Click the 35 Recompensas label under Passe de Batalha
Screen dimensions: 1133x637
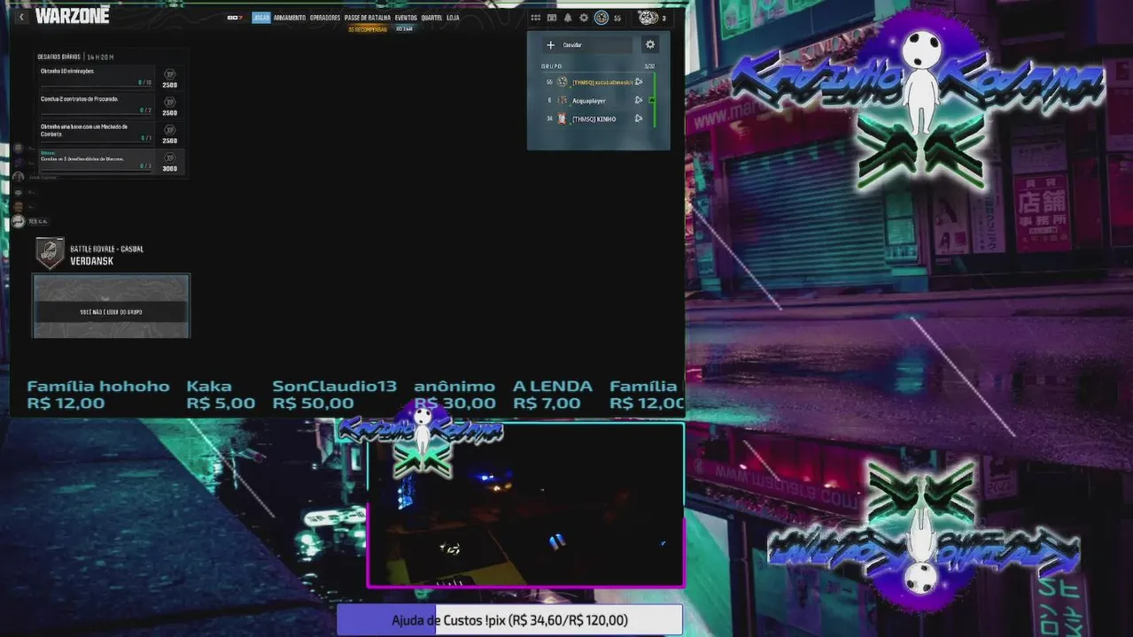368,29
